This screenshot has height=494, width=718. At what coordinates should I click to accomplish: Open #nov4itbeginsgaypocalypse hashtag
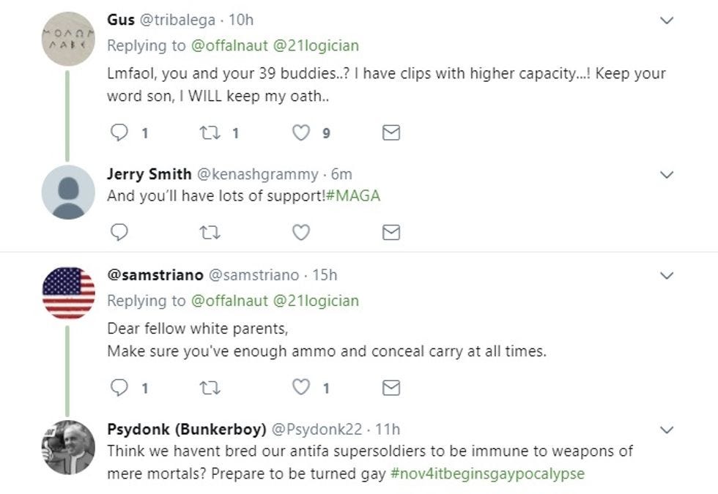coord(487,474)
